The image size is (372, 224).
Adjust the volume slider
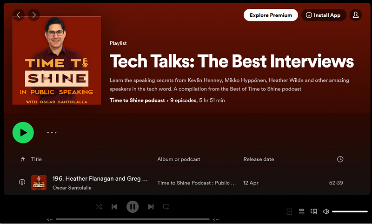coord(350,211)
